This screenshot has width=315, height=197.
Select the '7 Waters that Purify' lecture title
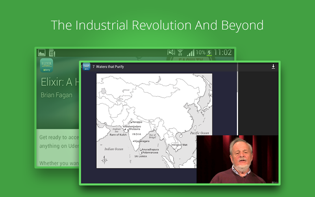coord(108,67)
